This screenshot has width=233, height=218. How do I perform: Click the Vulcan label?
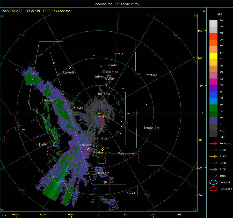coord(132,193)
